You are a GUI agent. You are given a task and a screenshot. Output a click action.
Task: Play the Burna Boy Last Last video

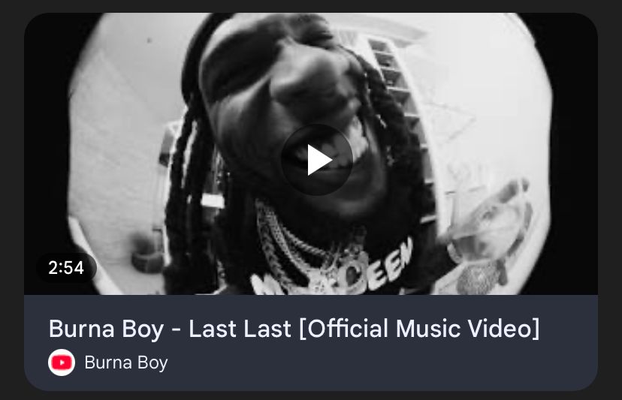click(x=316, y=160)
